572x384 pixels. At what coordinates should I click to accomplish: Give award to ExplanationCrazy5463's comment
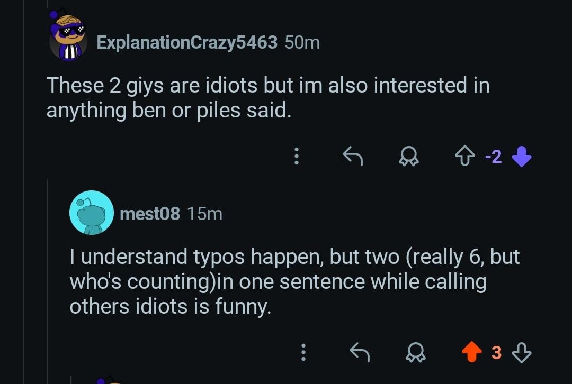coord(409,156)
